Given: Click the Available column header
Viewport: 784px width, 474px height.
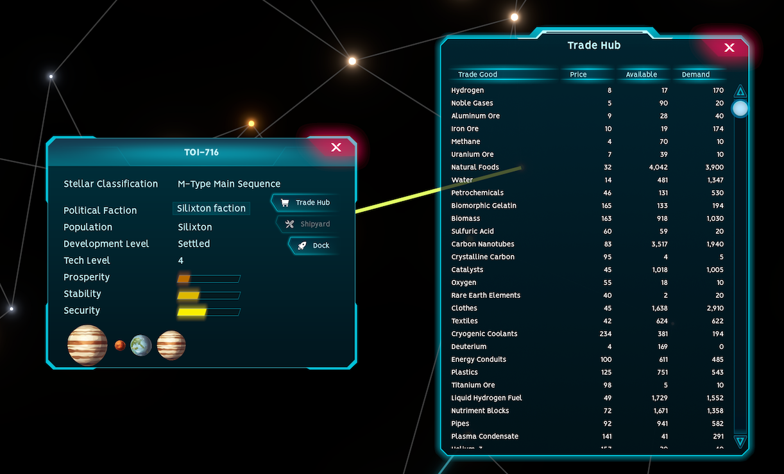Looking at the screenshot, I should (x=641, y=74).
